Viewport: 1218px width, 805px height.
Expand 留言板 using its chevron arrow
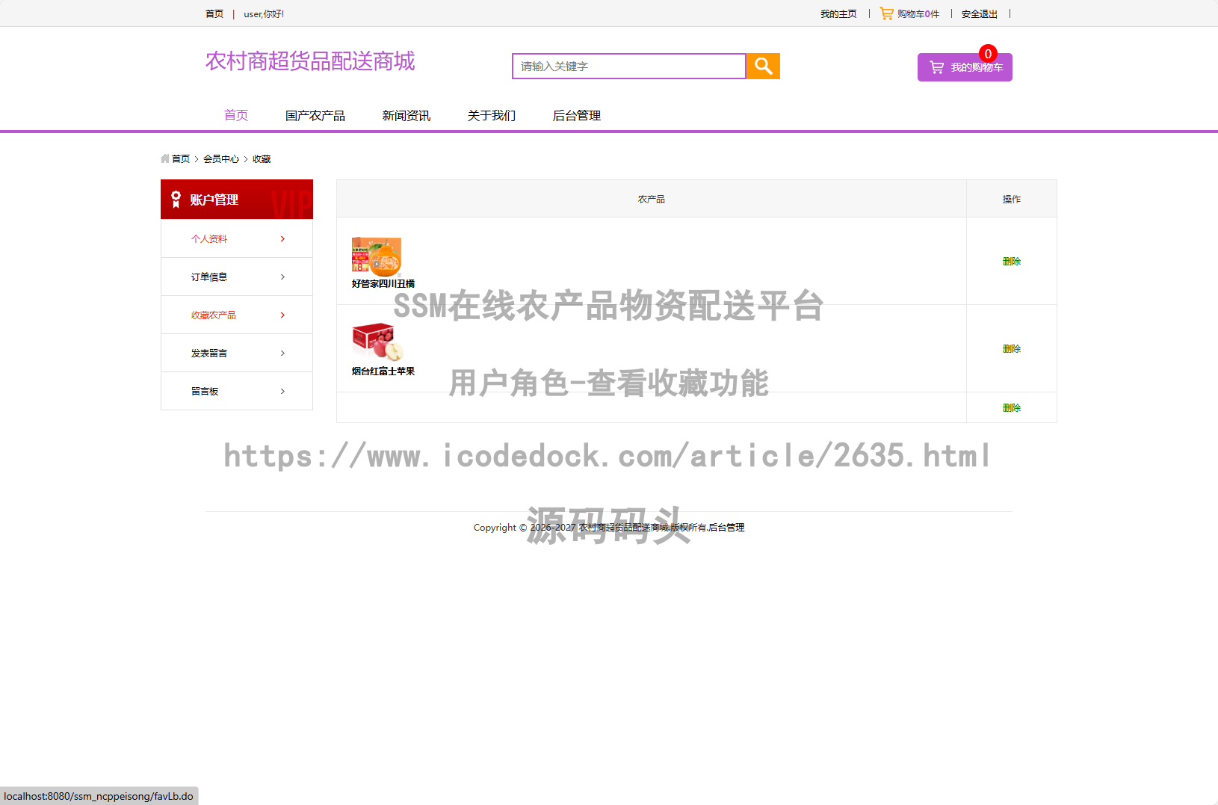click(282, 391)
